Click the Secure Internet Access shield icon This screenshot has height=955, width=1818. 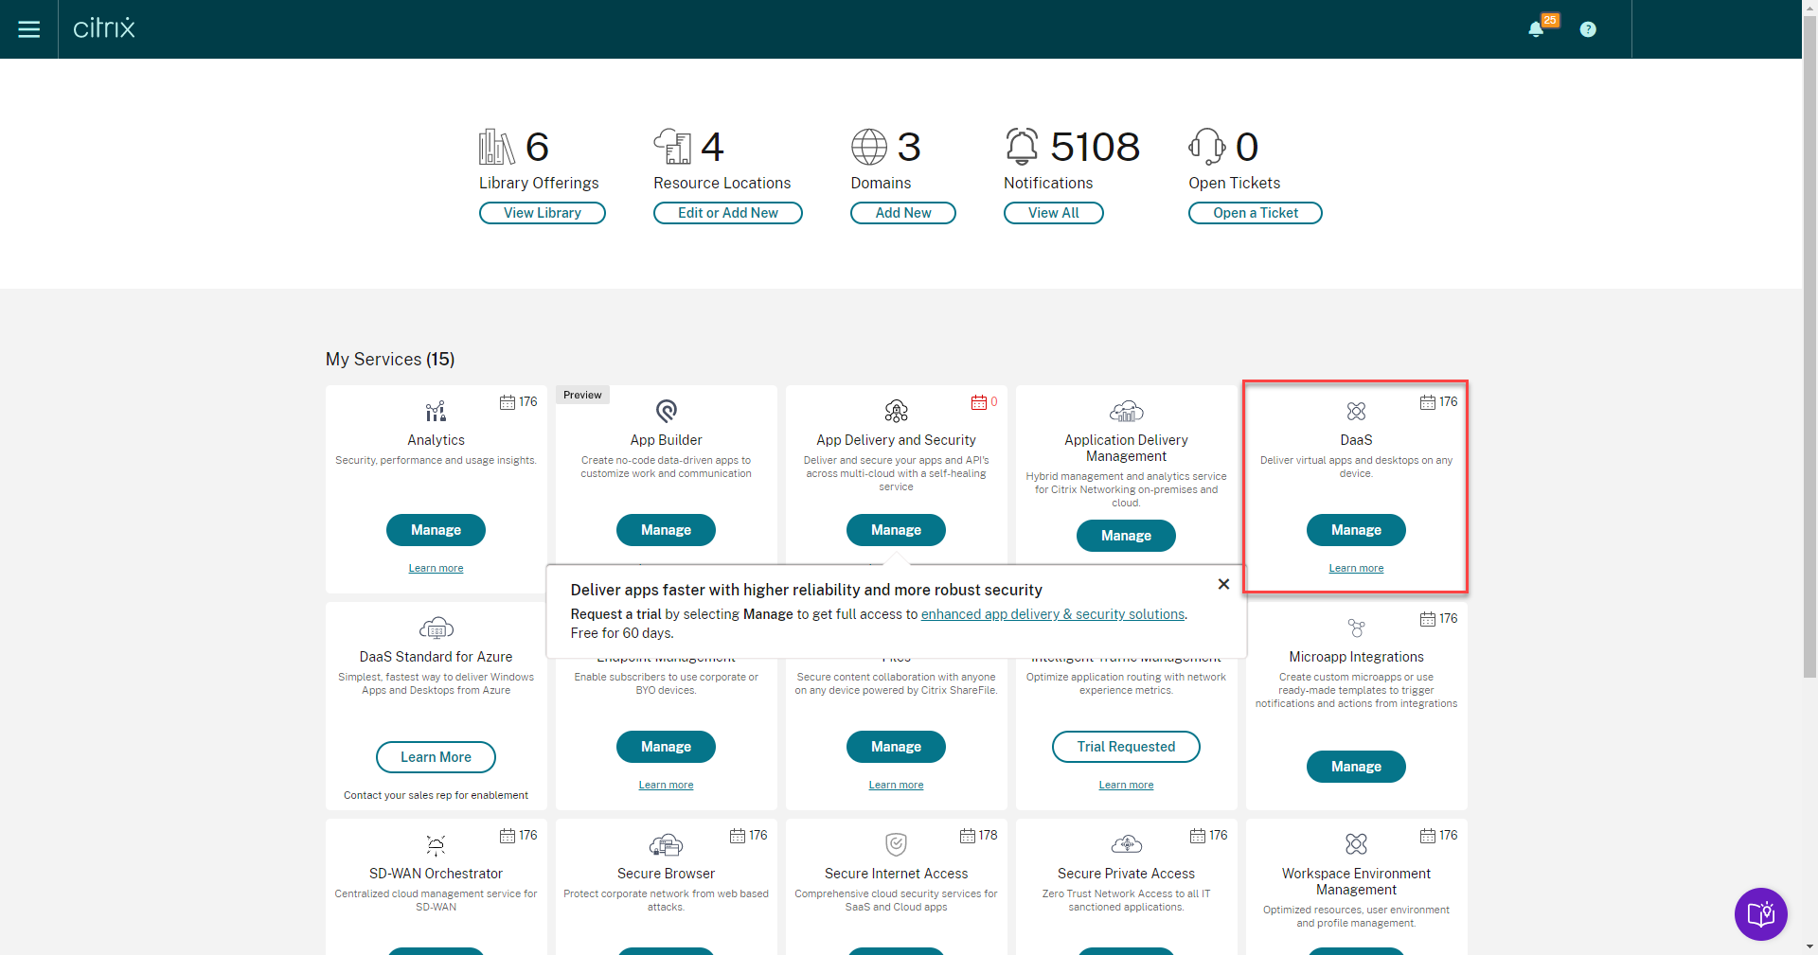[x=897, y=844]
